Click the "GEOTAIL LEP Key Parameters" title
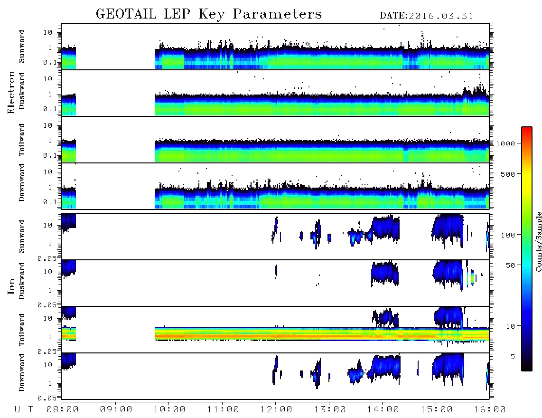Screen dimensions: 542x418 click(x=209, y=15)
